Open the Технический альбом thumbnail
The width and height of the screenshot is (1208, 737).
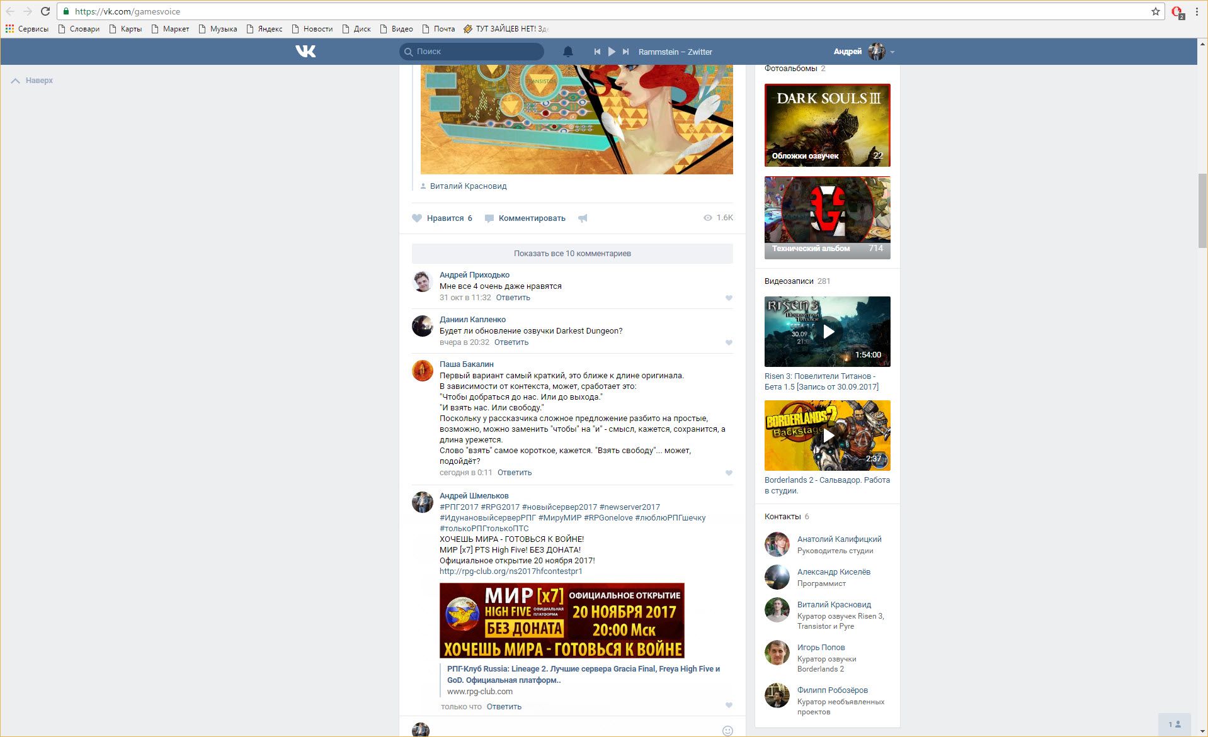pos(827,218)
